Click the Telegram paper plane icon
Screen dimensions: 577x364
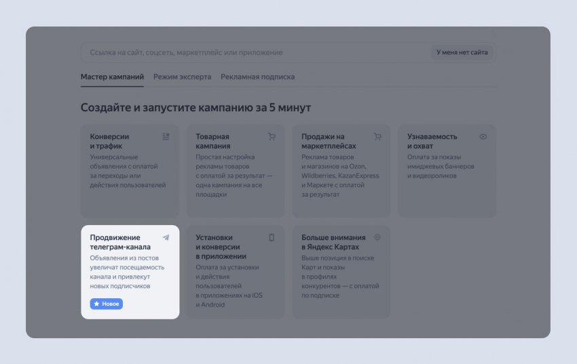[166, 238]
